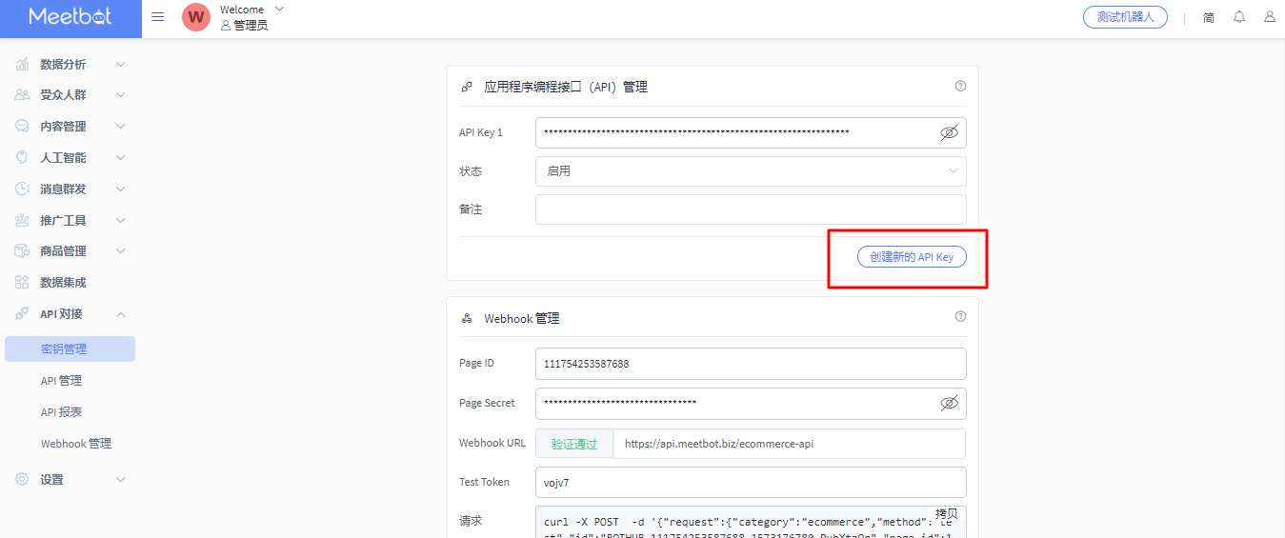This screenshot has width=1285, height=538.
Task: Click the Webhook 管理 section icon
Action: tap(467, 318)
